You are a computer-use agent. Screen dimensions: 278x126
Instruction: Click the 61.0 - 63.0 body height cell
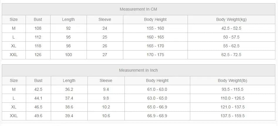[x=157, y=90]
